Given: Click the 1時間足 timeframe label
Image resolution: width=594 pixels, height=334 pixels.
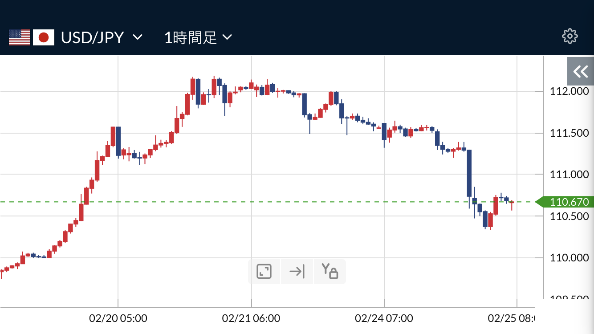Looking at the screenshot, I should [x=191, y=37].
